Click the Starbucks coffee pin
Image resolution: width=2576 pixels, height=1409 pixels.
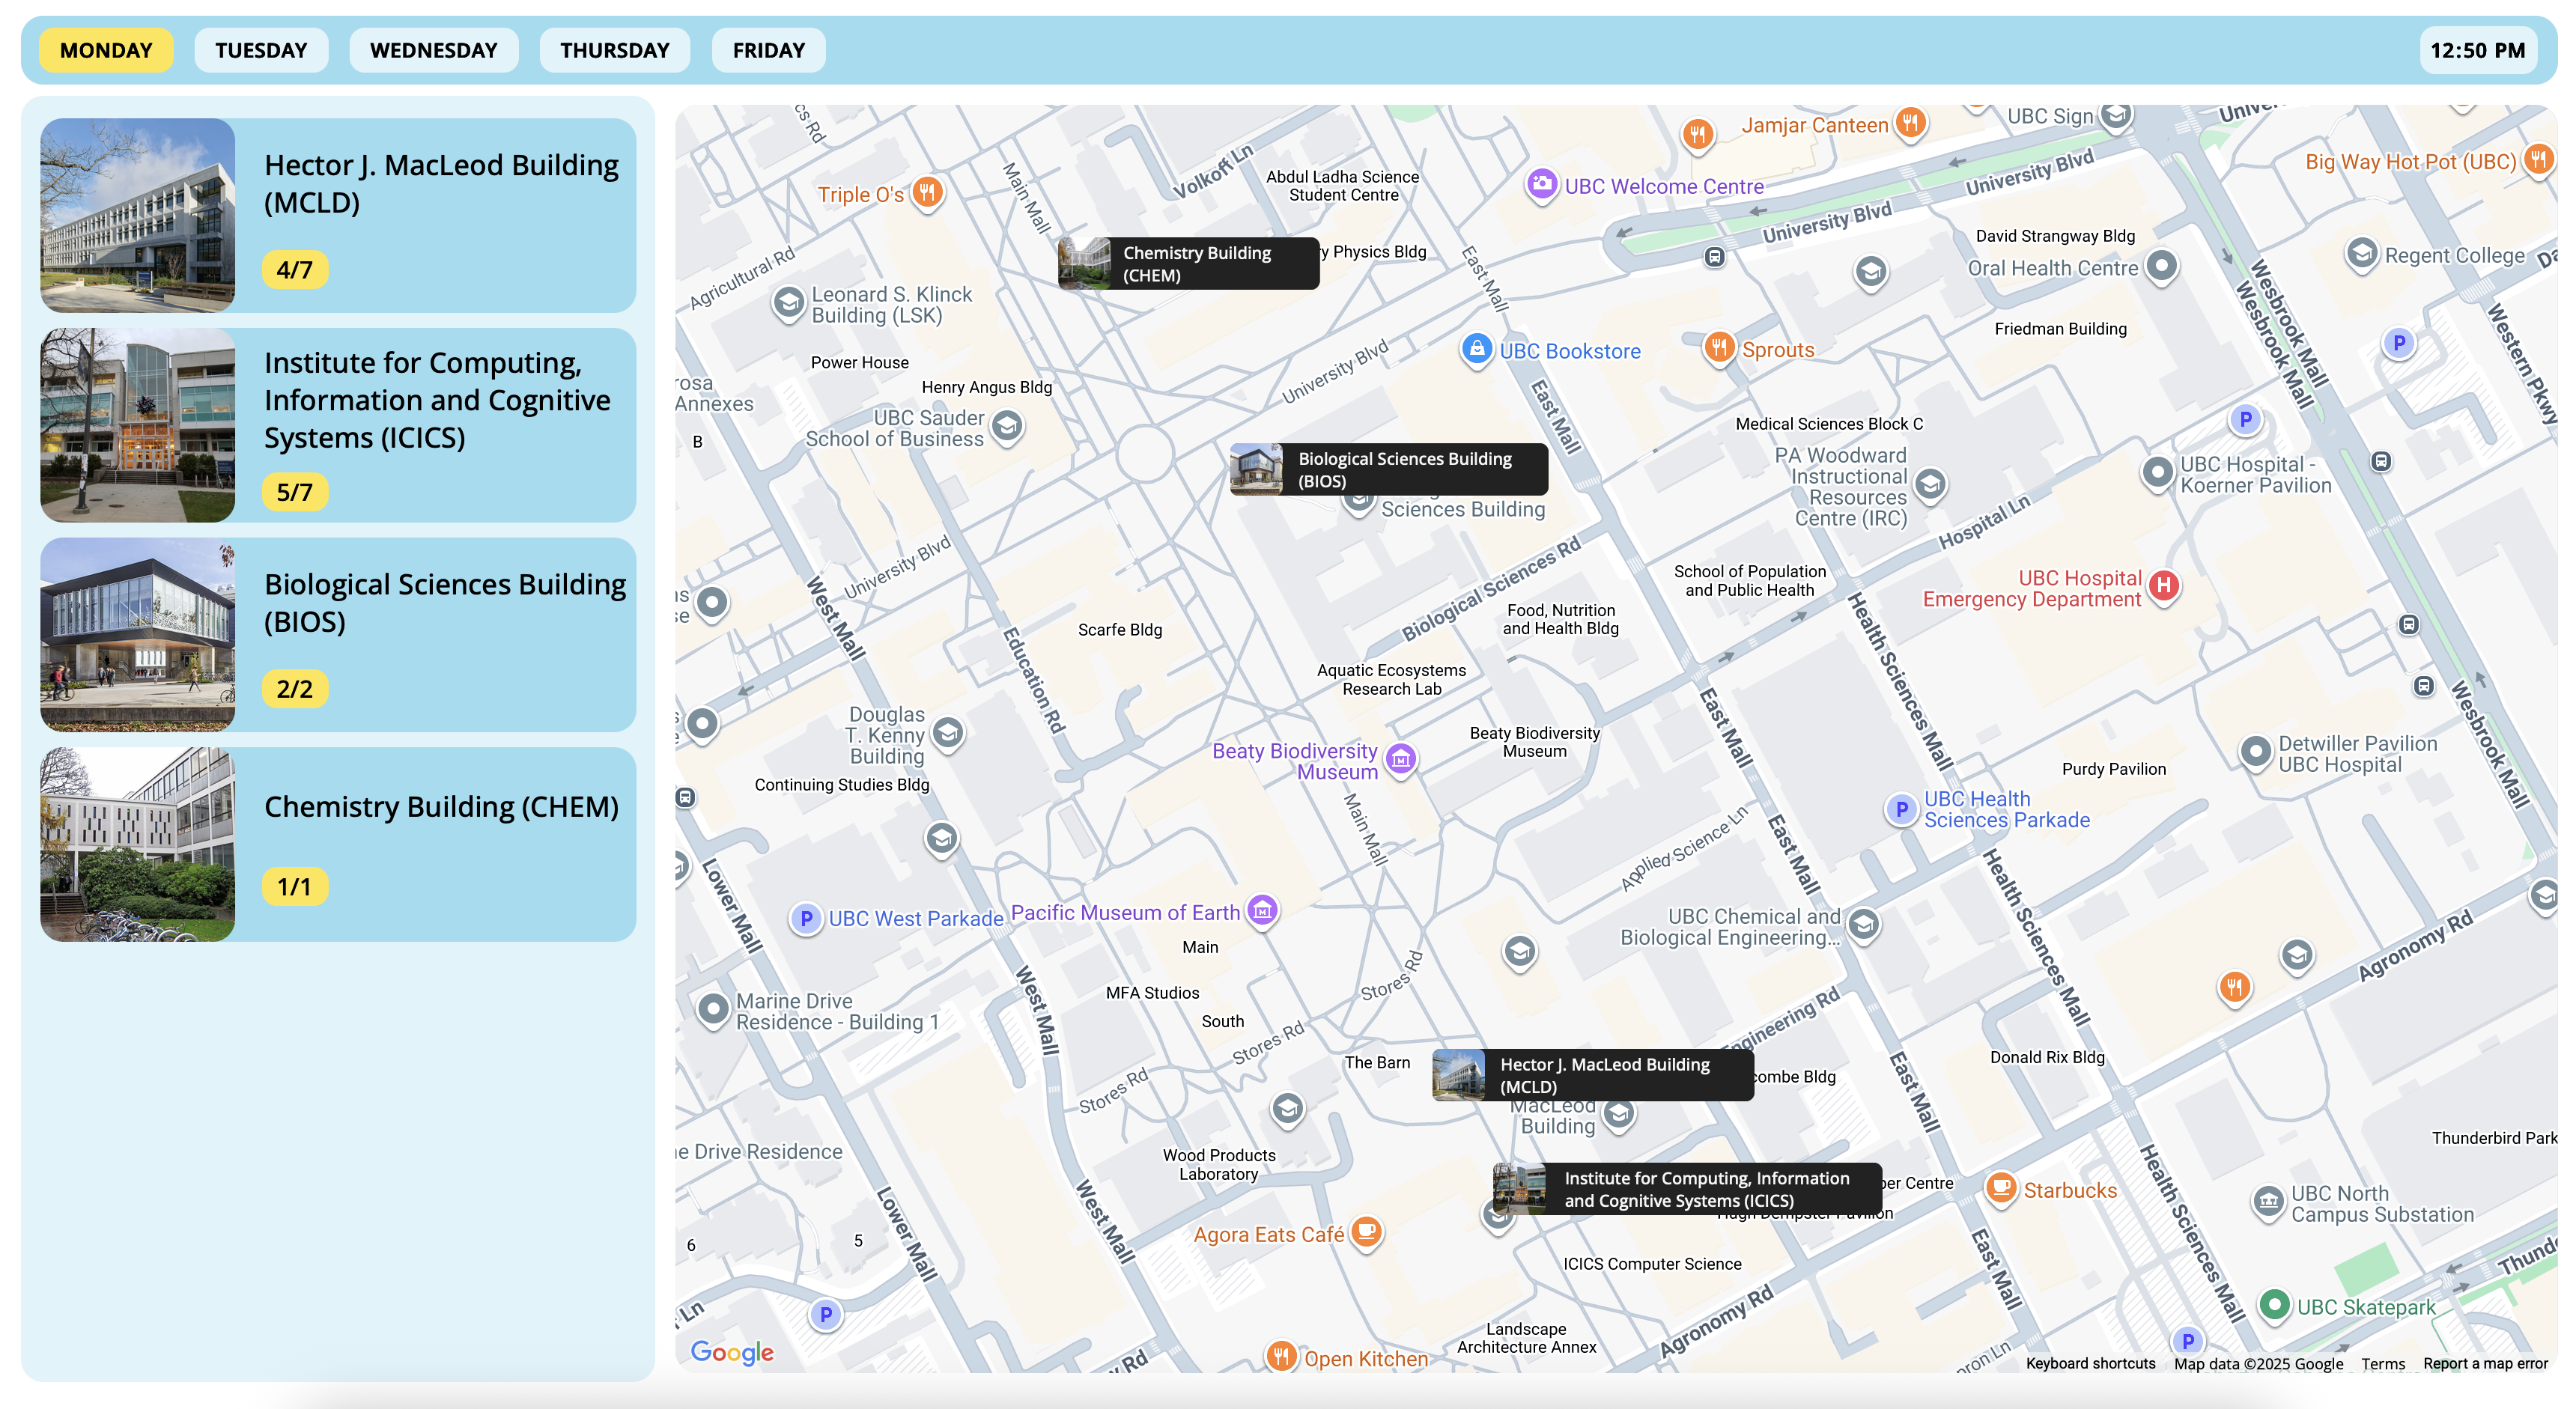[2000, 1188]
